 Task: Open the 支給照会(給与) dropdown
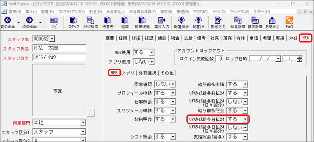245,136
